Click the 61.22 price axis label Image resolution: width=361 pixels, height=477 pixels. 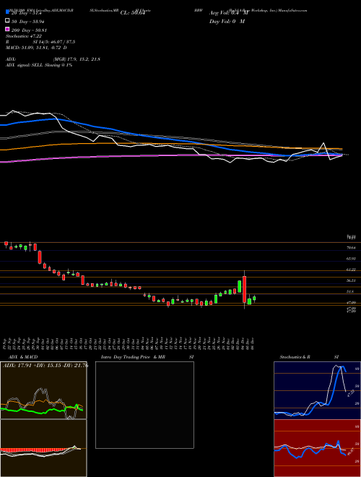coord(351,270)
